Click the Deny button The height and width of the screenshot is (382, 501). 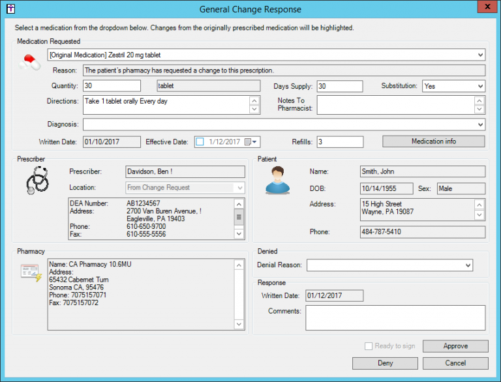point(385,363)
